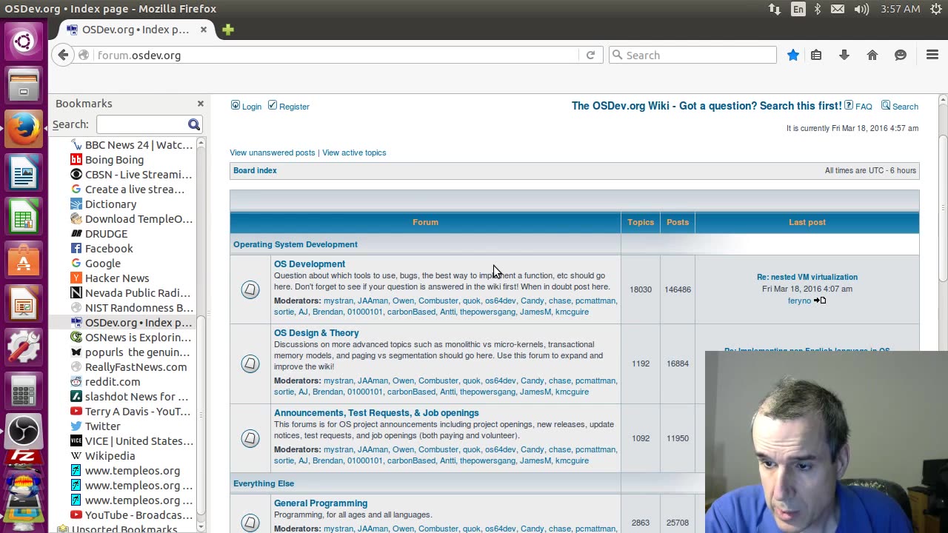Click the bookmarks sidebar Search field
Image resolution: width=948 pixels, height=533 pixels.
pyautogui.click(x=141, y=124)
